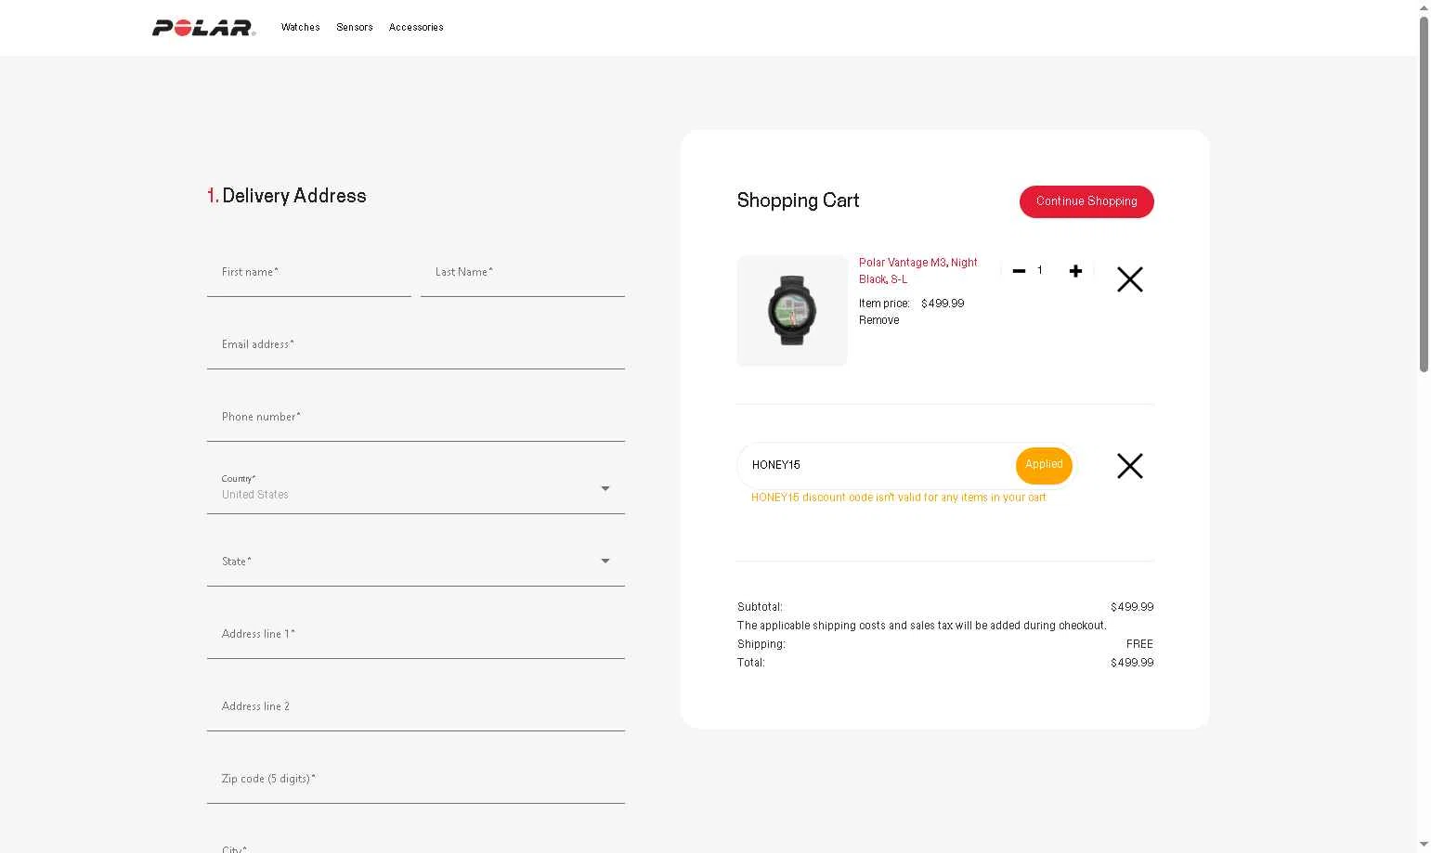The width and height of the screenshot is (1431, 853).
Task: Decrease the watch quantity with minus icon
Action: click(1019, 271)
